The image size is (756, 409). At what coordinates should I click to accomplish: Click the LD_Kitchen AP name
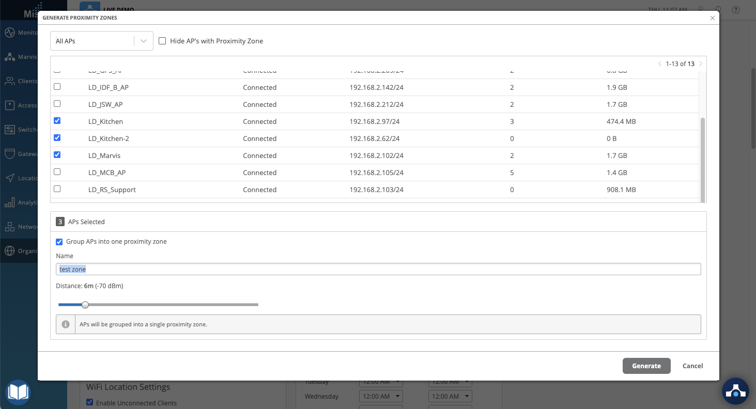coord(105,121)
